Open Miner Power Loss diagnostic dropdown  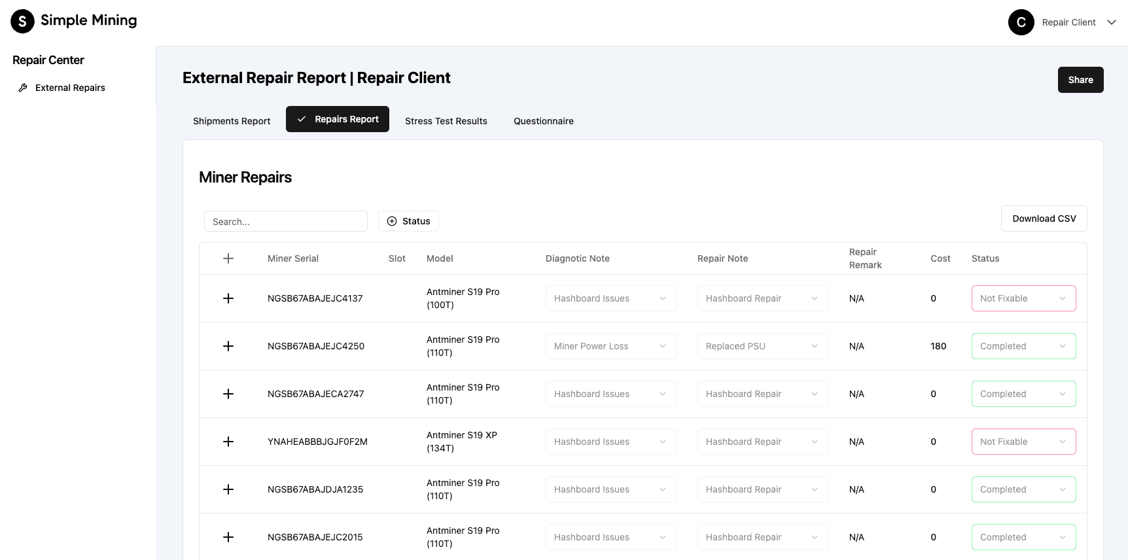611,346
